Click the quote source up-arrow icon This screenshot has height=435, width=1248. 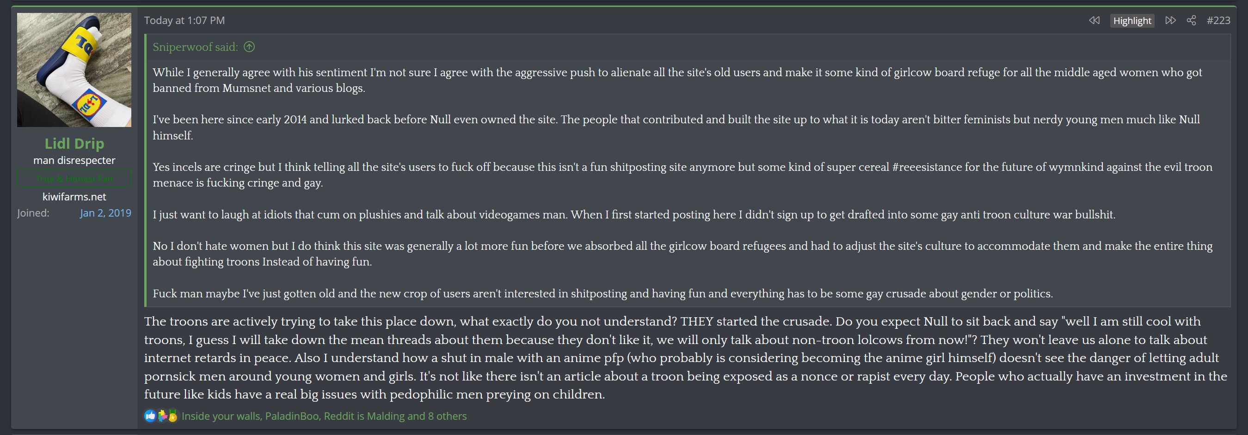point(249,47)
